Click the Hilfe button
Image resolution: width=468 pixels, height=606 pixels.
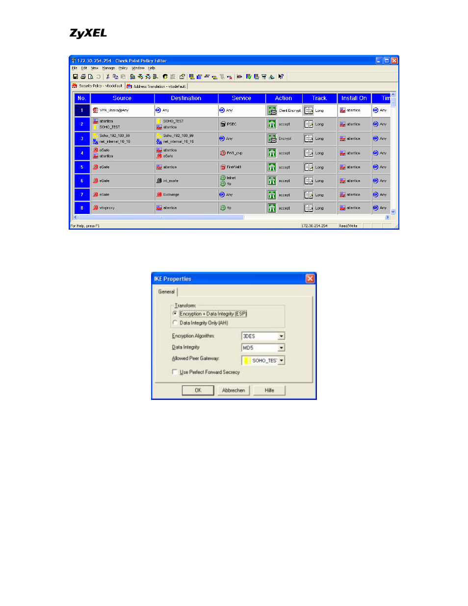tap(269, 391)
